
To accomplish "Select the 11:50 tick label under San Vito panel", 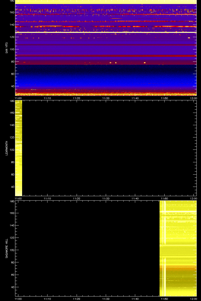I will [x=164, y=98].
